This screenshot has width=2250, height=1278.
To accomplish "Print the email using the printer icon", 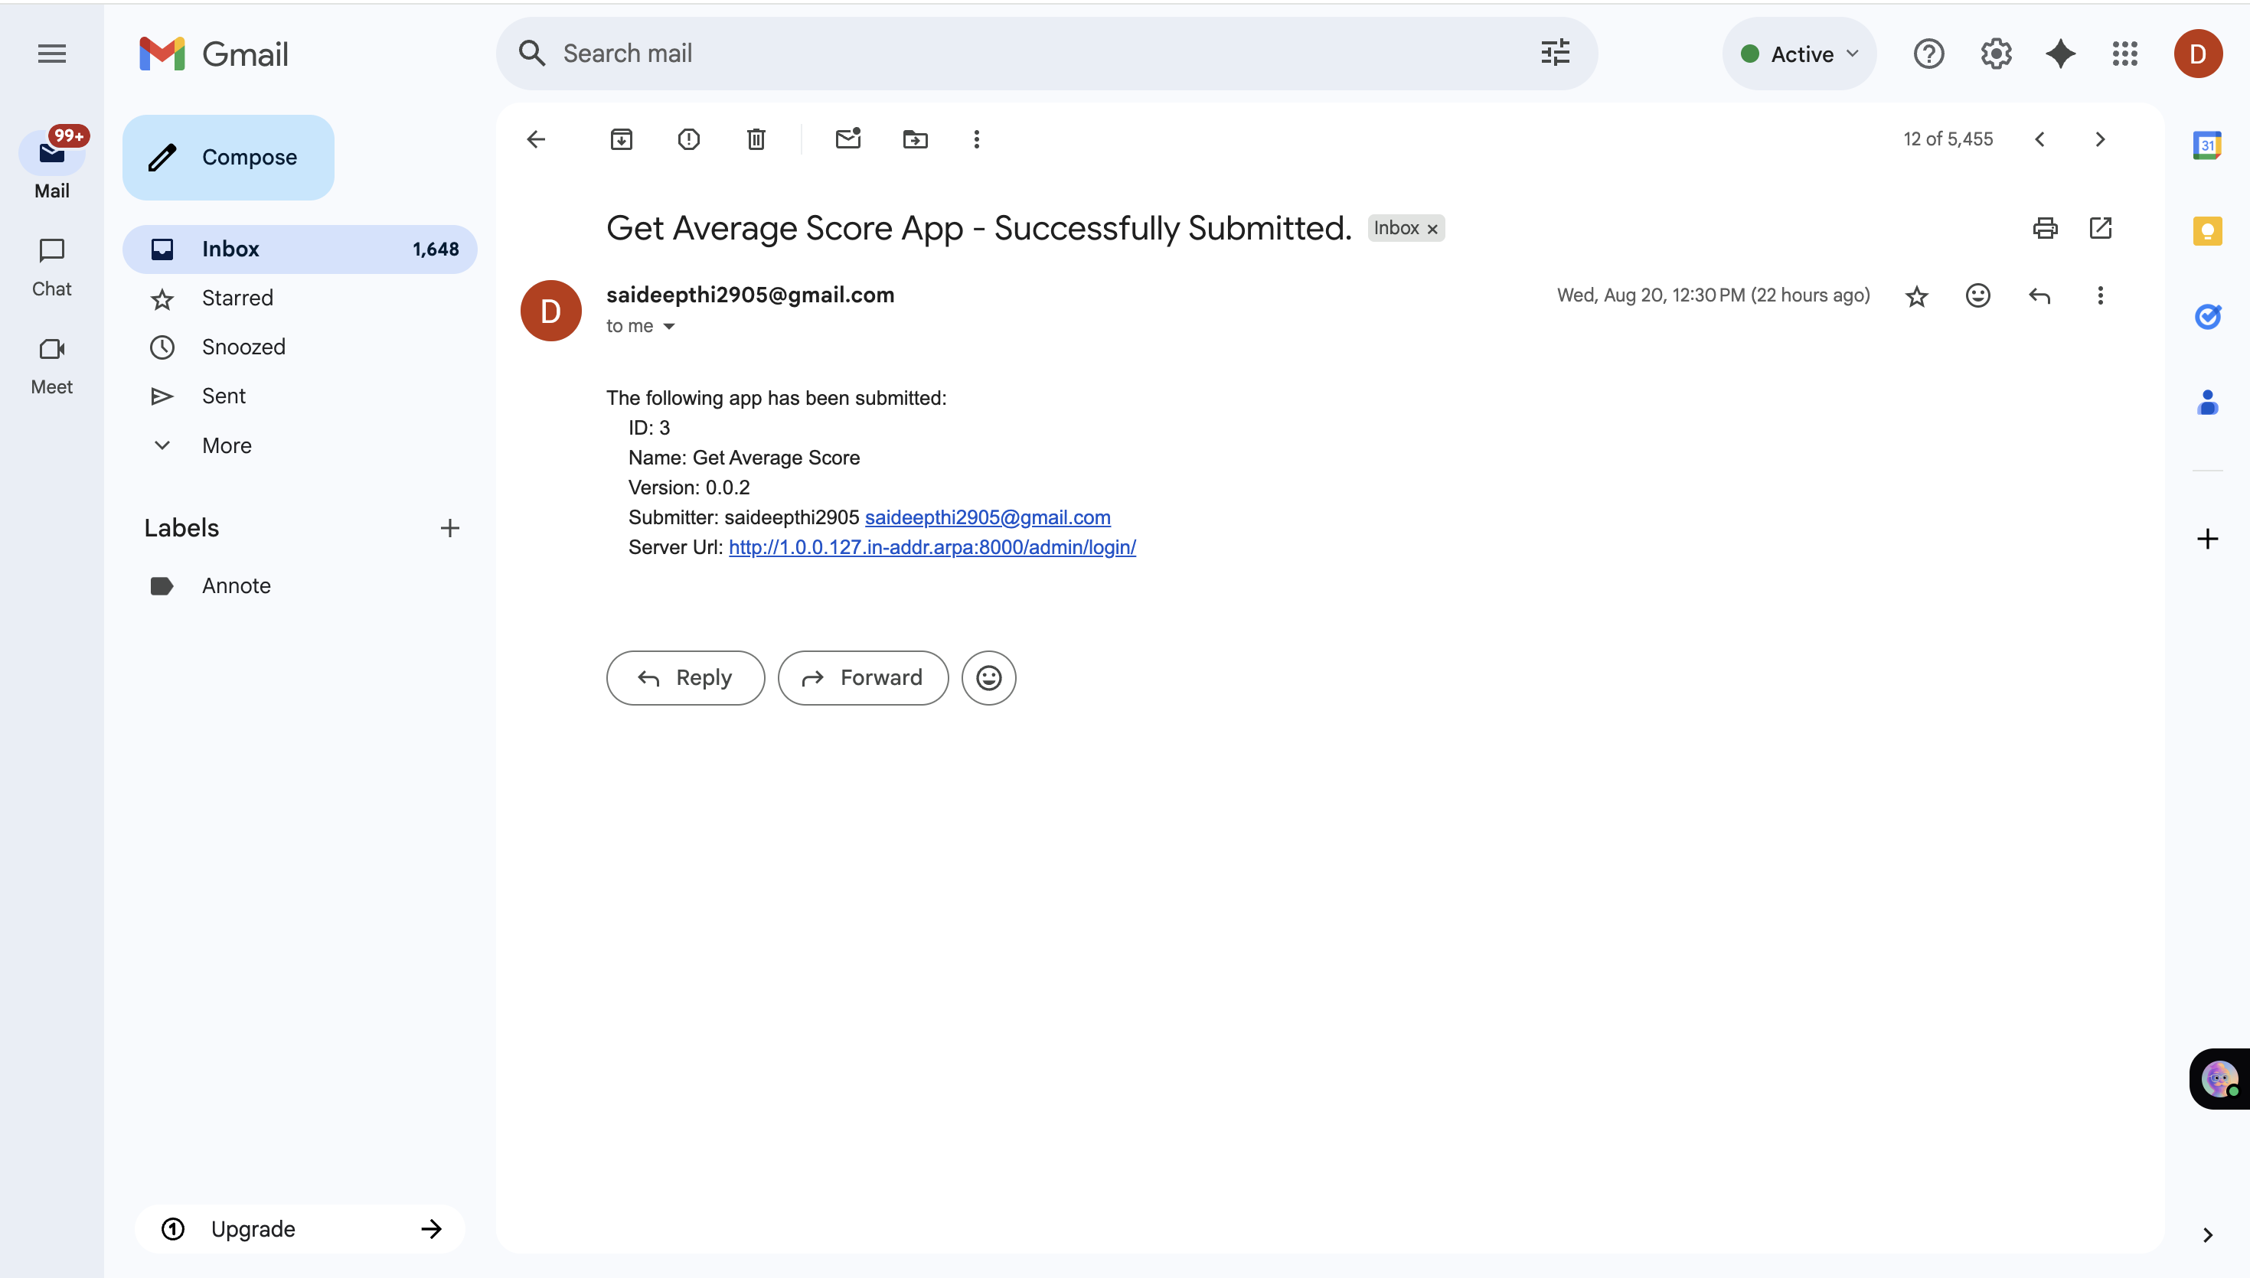I will [x=2045, y=228].
